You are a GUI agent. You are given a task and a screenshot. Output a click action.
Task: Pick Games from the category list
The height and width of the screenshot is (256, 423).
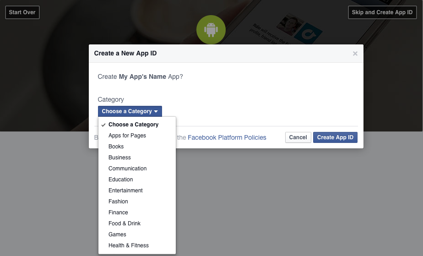pyautogui.click(x=117, y=234)
